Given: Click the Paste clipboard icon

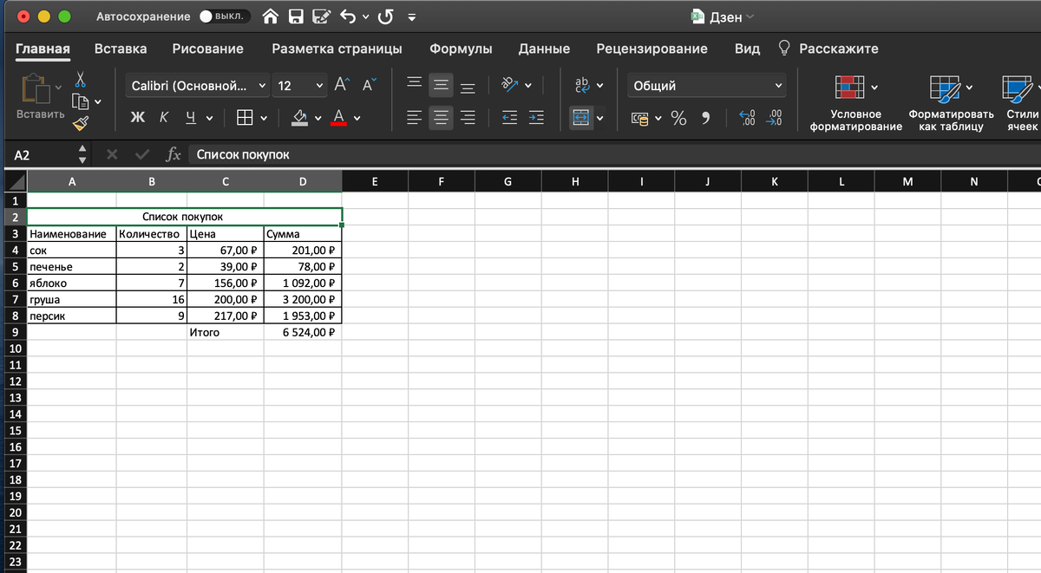Looking at the screenshot, I should pos(35,90).
